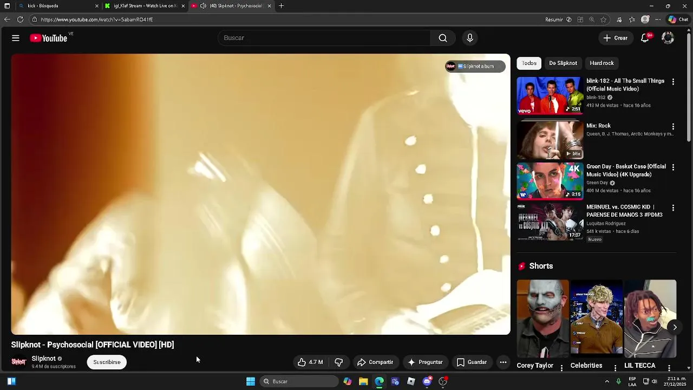Open Green Day Basket Case video title
Image resolution: width=693 pixels, height=390 pixels.
pos(626,171)
